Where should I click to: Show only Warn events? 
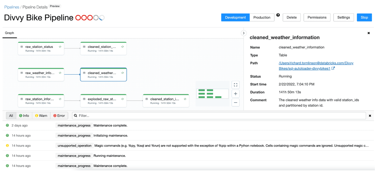click(x=41, y=116)
